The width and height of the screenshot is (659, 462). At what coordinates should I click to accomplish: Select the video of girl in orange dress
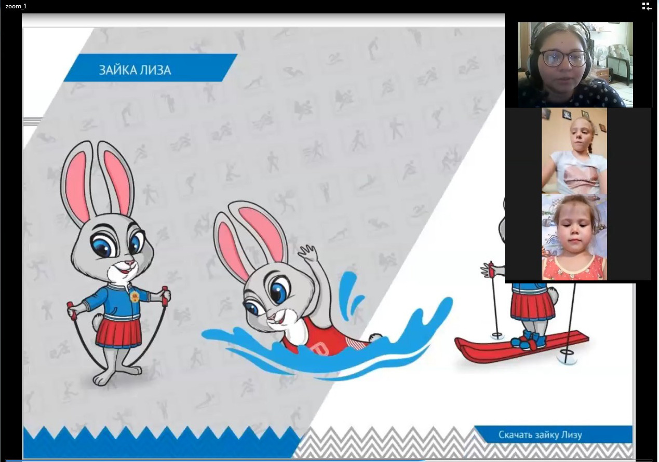click(574, 237)
